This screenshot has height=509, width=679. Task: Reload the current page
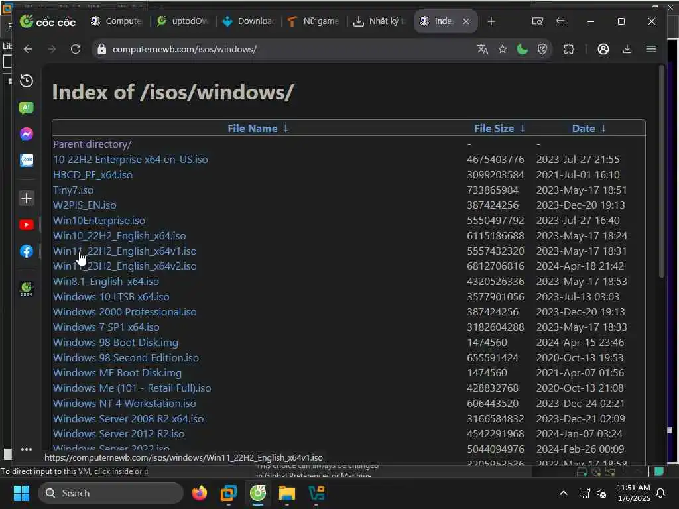click(x=76, y=49)
